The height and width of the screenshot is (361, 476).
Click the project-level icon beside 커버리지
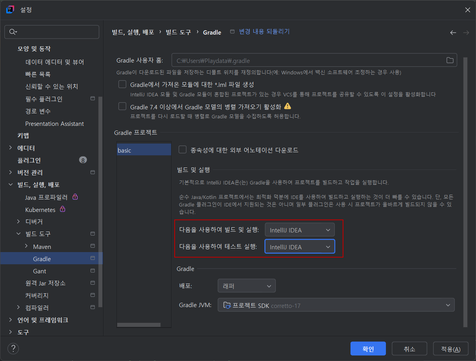pyautogui.click(x=93, y=295)
